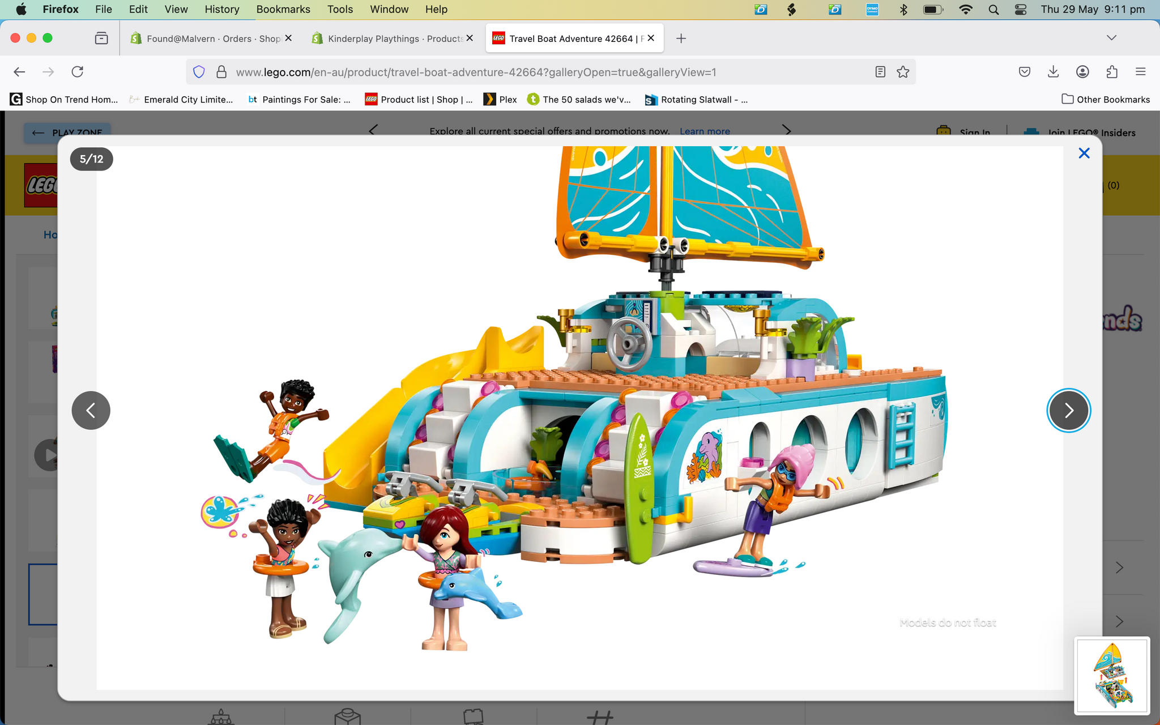Open the Edit menu
Image resolution: width=1160 pixels, height=725 pixels.
(x=138, y=9)
